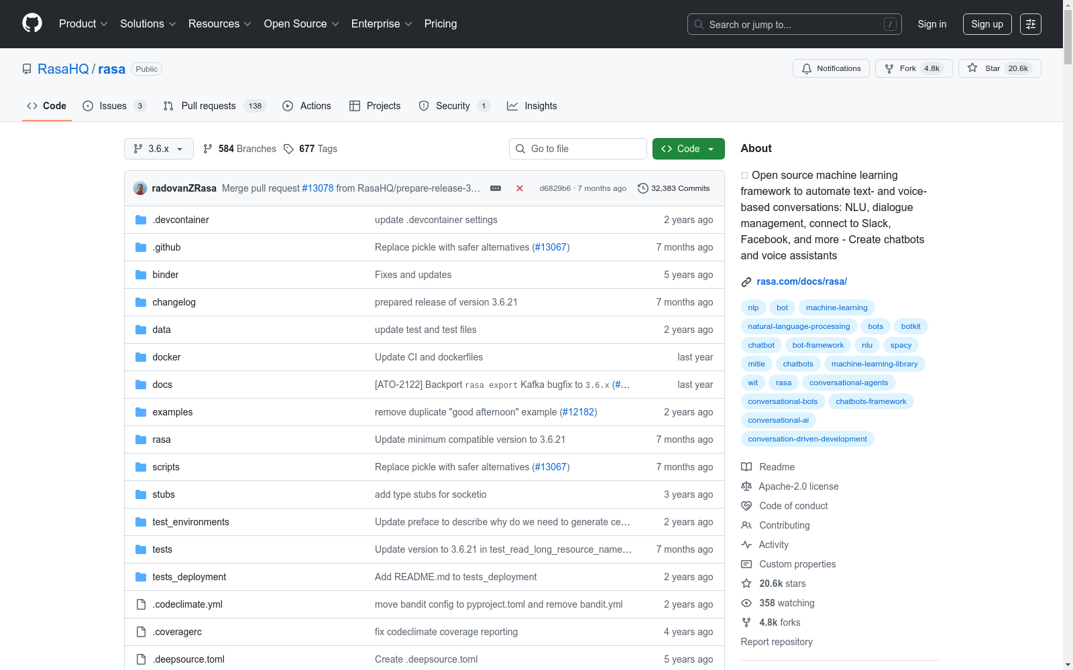Click the .devcontainer folder icon
The image size is (1073, 670).
[x=141, y=220]
